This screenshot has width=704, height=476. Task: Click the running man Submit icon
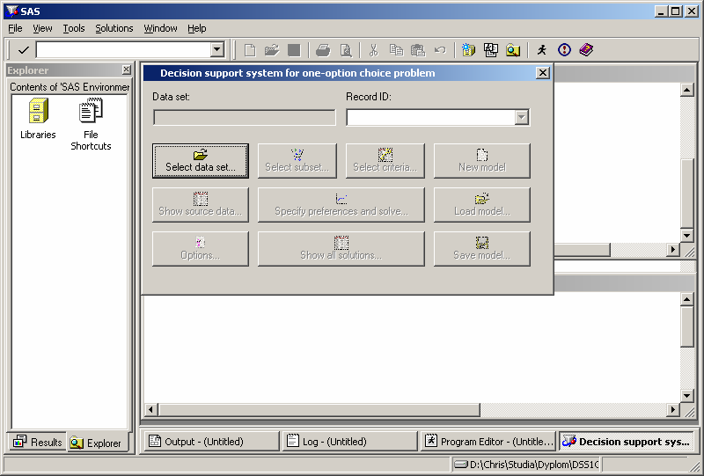point(542,50)
